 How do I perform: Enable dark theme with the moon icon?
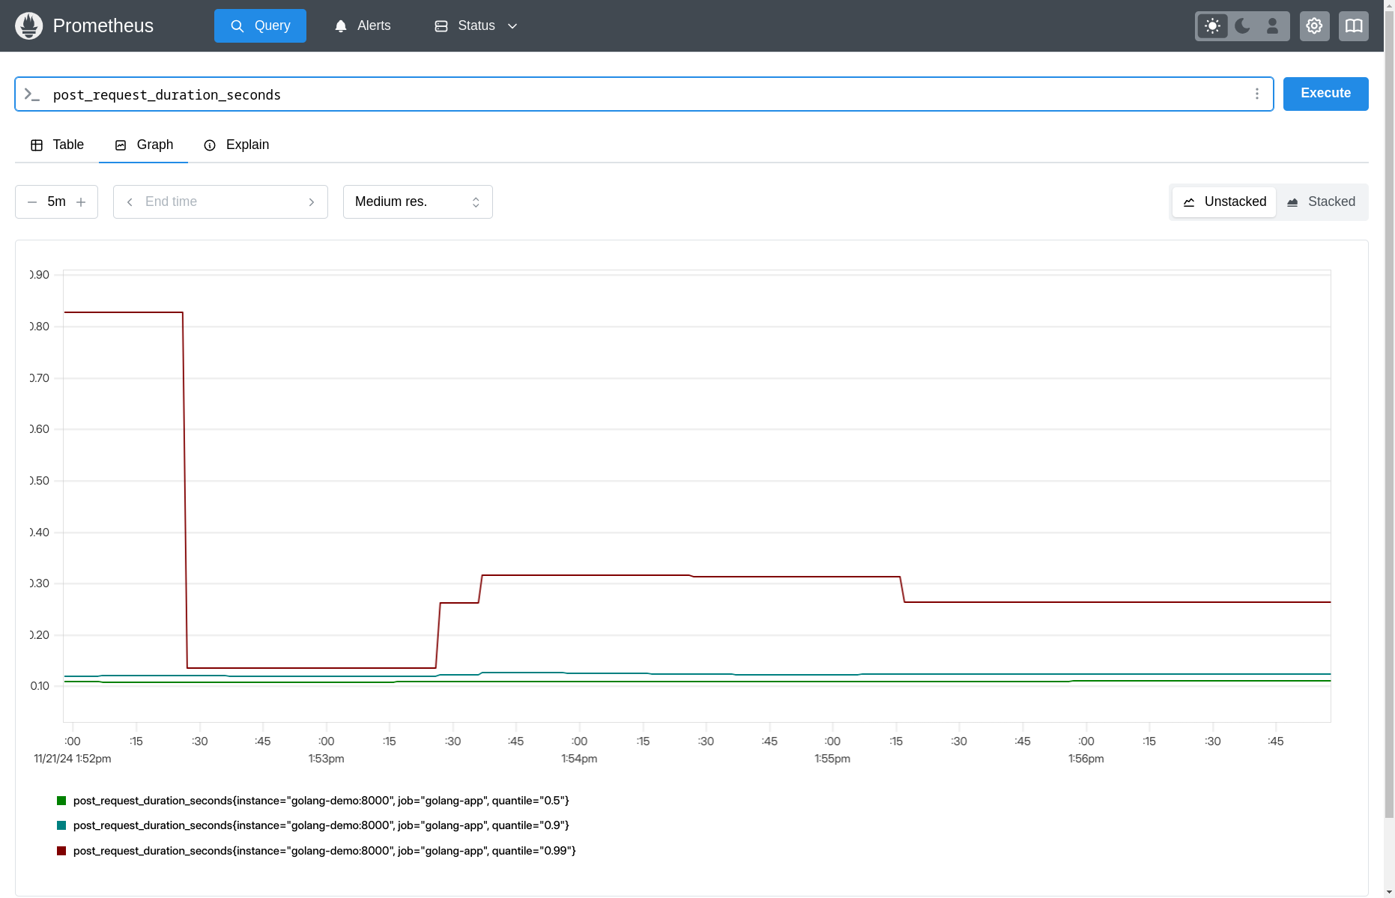[x=1242, y=25]
